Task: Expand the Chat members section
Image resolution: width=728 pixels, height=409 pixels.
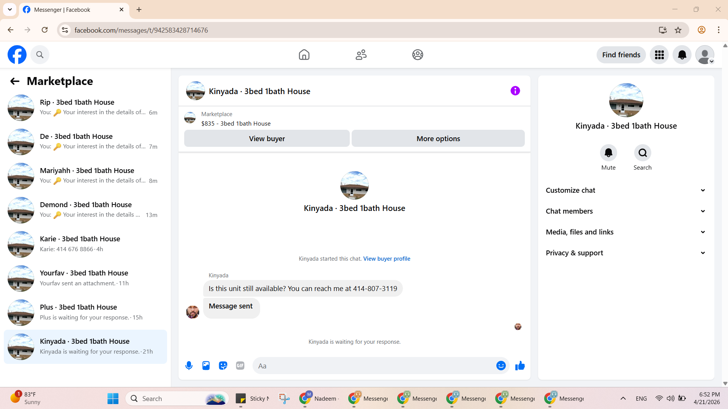Action: coord(626,211)
